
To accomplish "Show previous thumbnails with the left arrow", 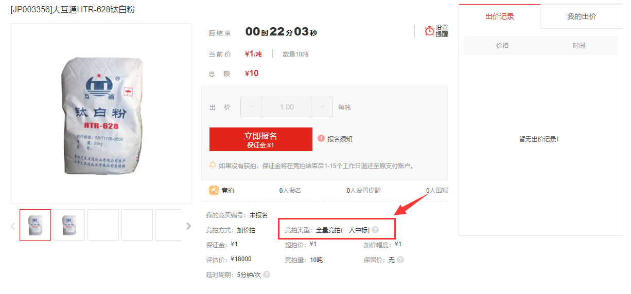I will 13,226.
